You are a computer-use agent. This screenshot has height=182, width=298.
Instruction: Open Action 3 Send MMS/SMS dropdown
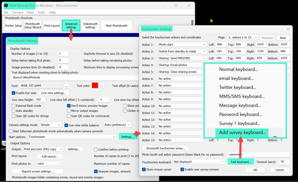coord(182,58)
